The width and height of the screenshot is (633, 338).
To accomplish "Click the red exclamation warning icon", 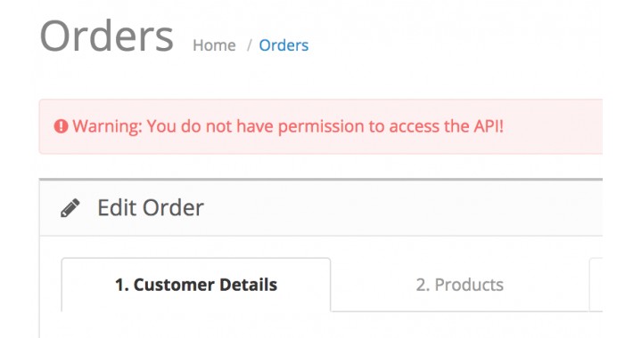I will point(61,126).
